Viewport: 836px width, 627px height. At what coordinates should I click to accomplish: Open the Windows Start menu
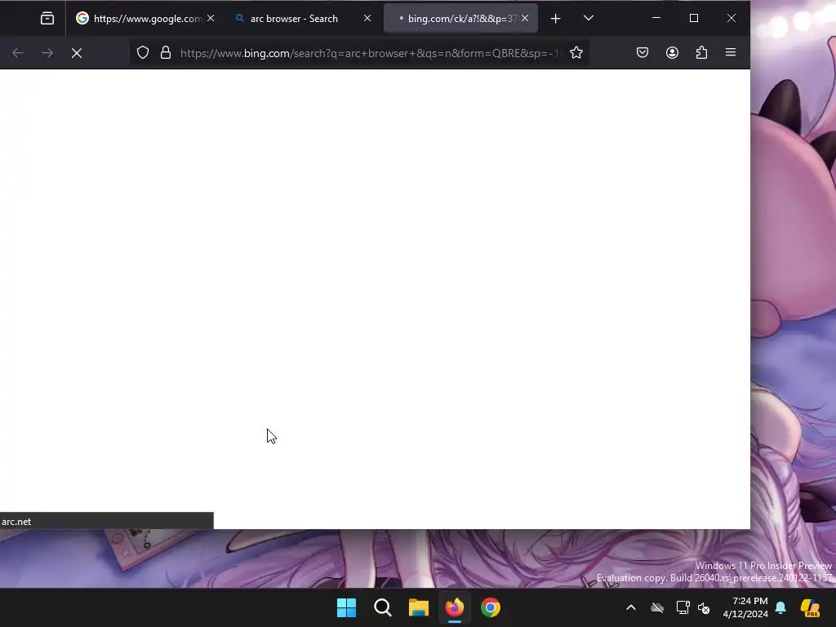346,607
